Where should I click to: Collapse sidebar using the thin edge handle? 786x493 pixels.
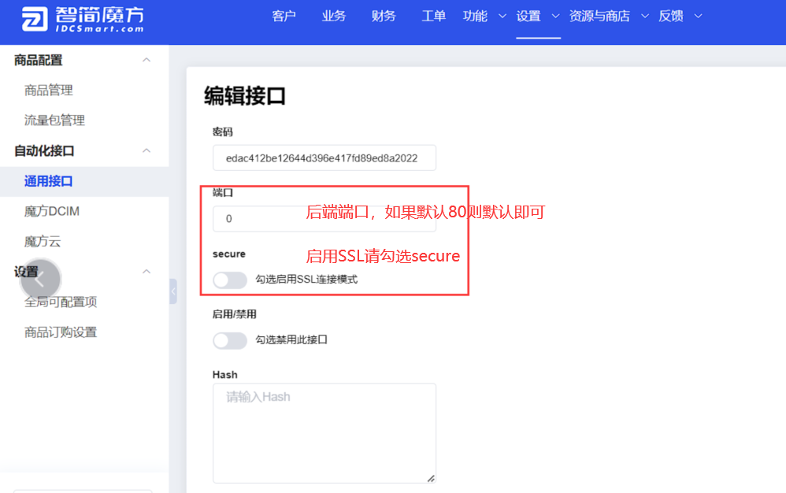coord(173,291)
